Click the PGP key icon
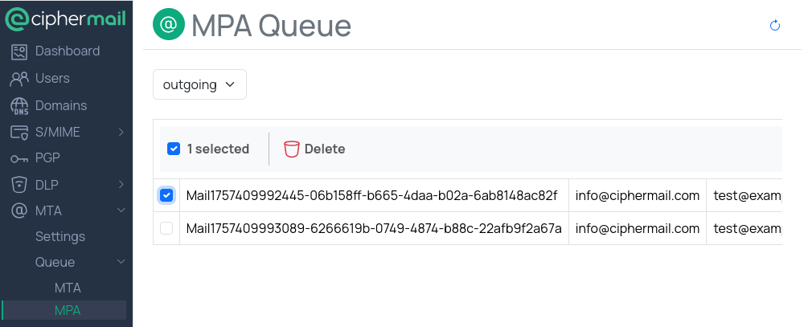This screenshot has height=327, width=808. 20,158
